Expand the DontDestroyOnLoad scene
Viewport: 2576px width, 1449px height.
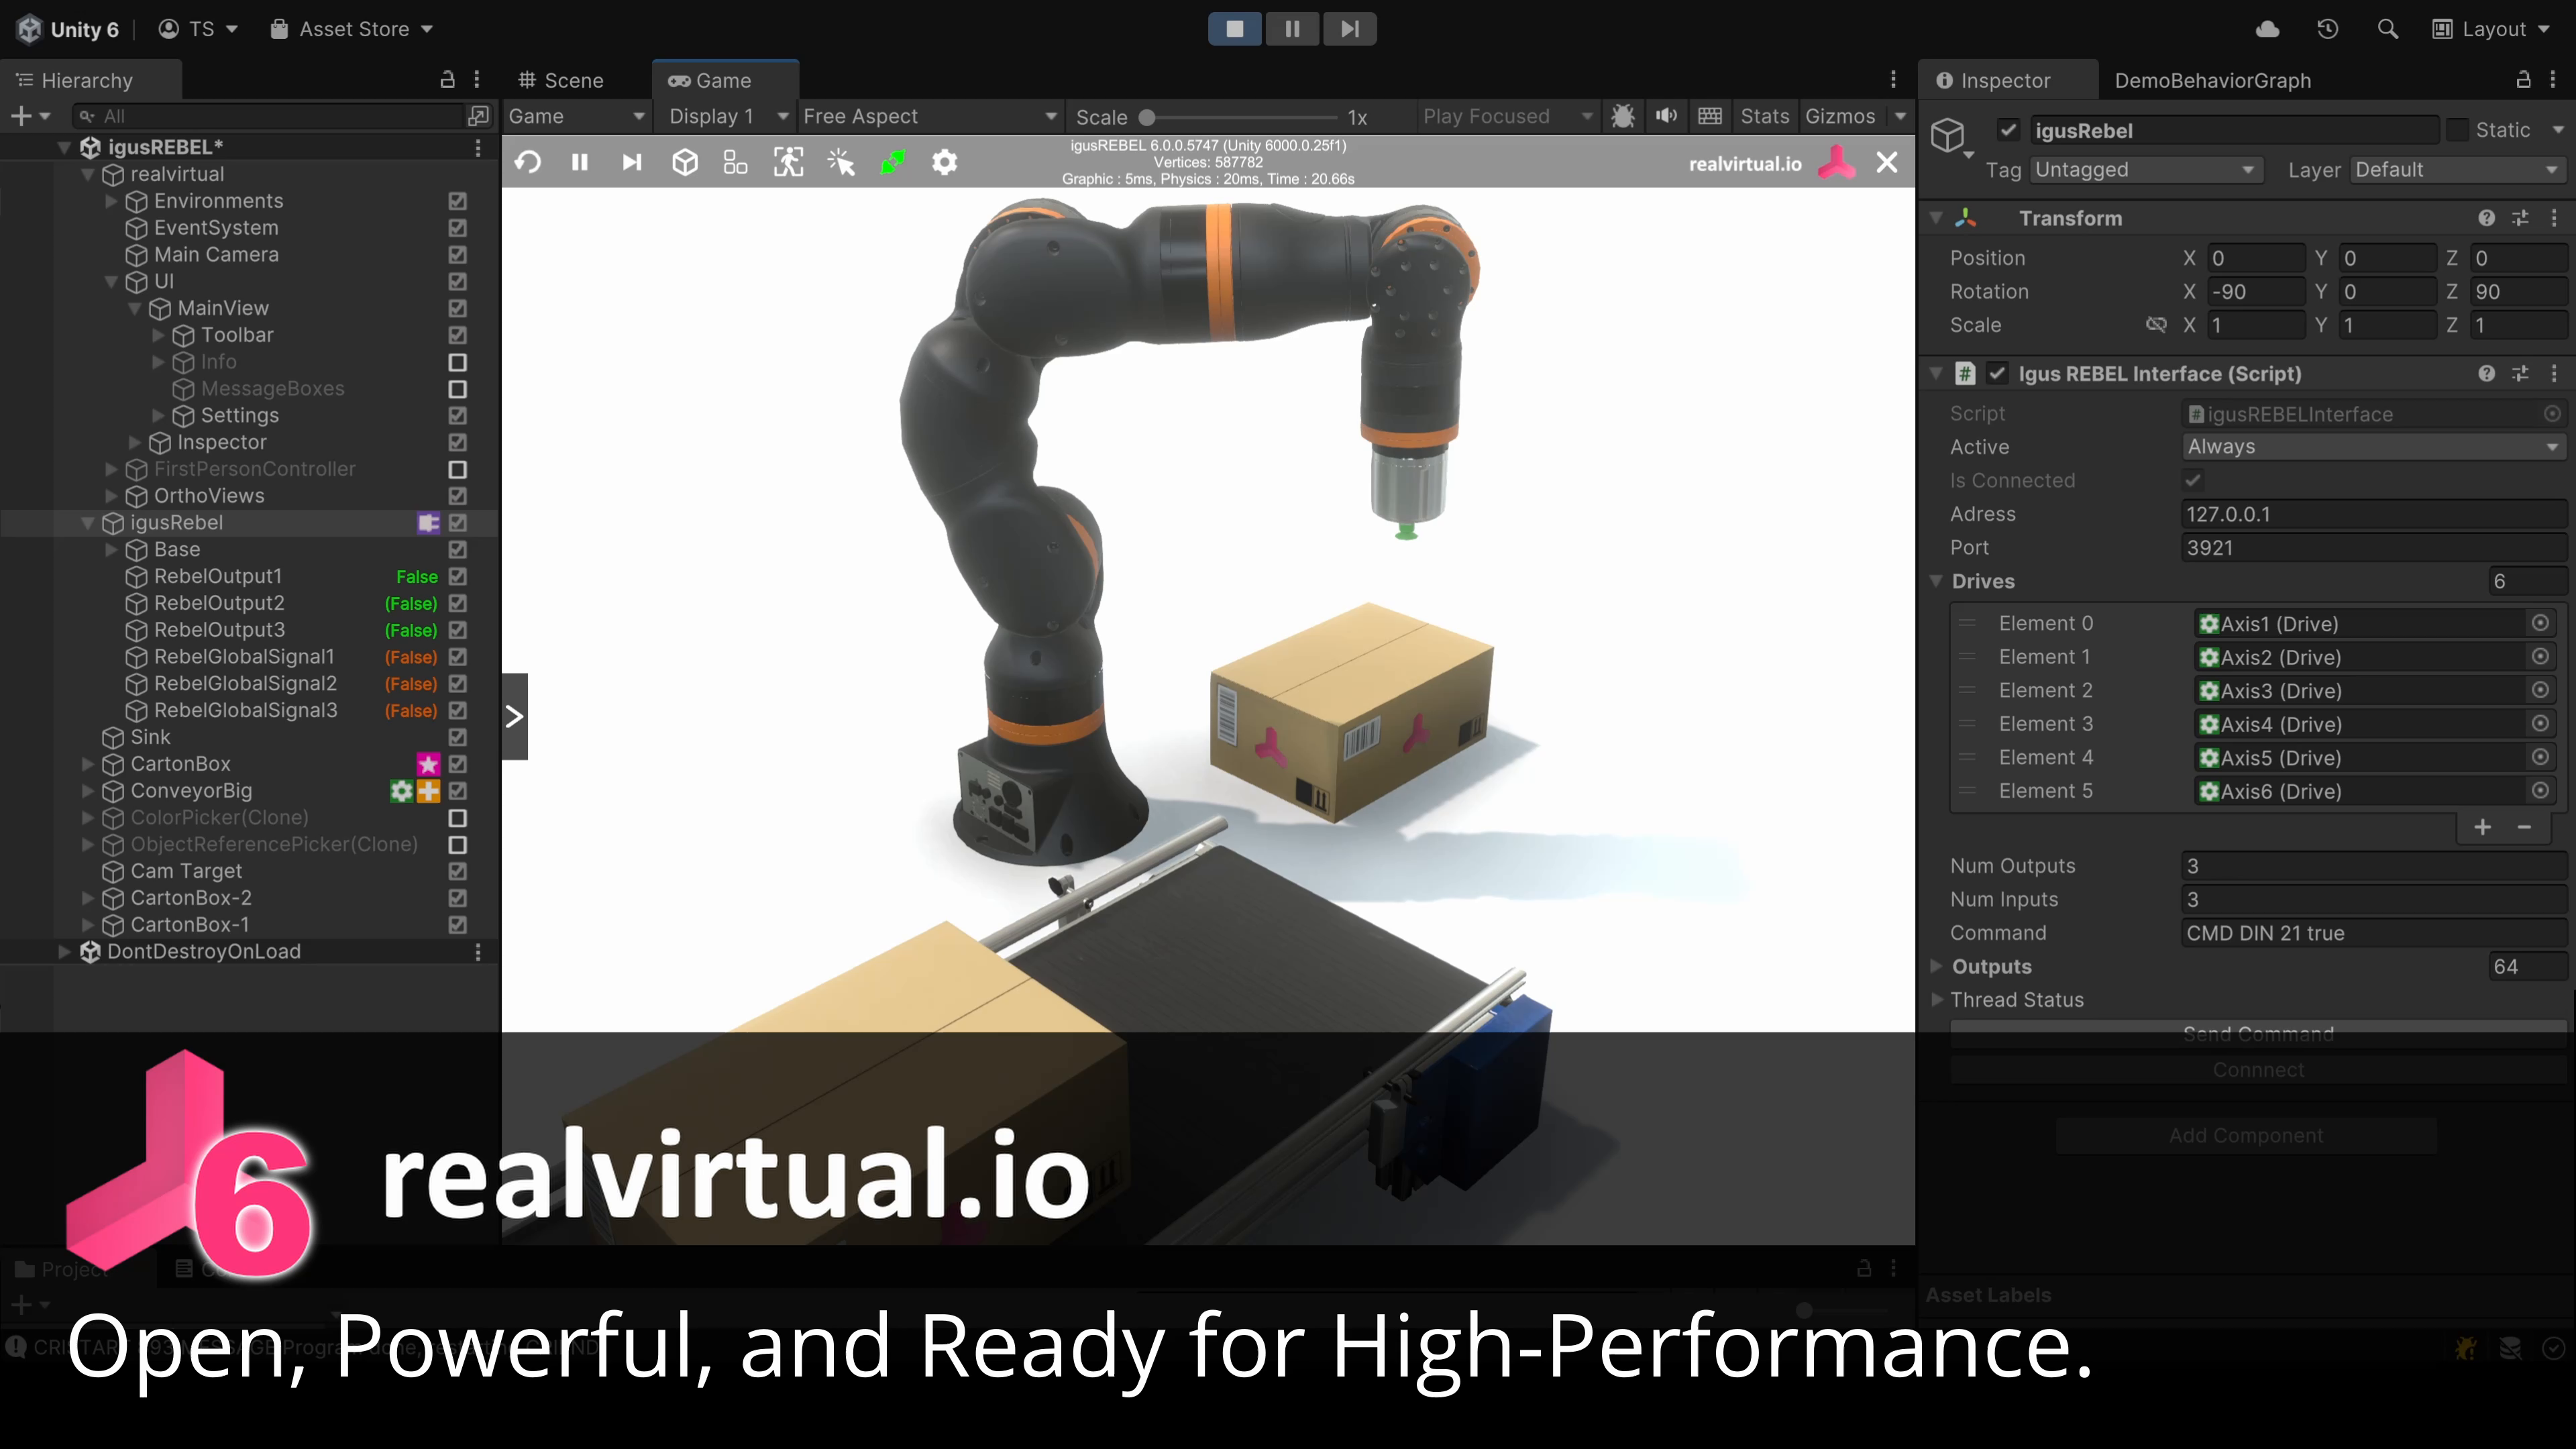click(x=65, y=952)
